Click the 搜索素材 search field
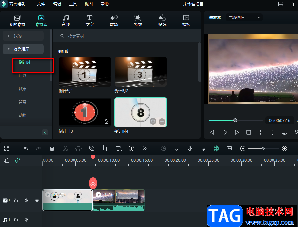 (x=127, y=36)
